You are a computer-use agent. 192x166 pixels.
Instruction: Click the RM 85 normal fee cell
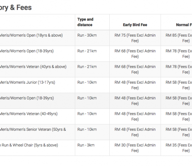click(x=179, y=38)
